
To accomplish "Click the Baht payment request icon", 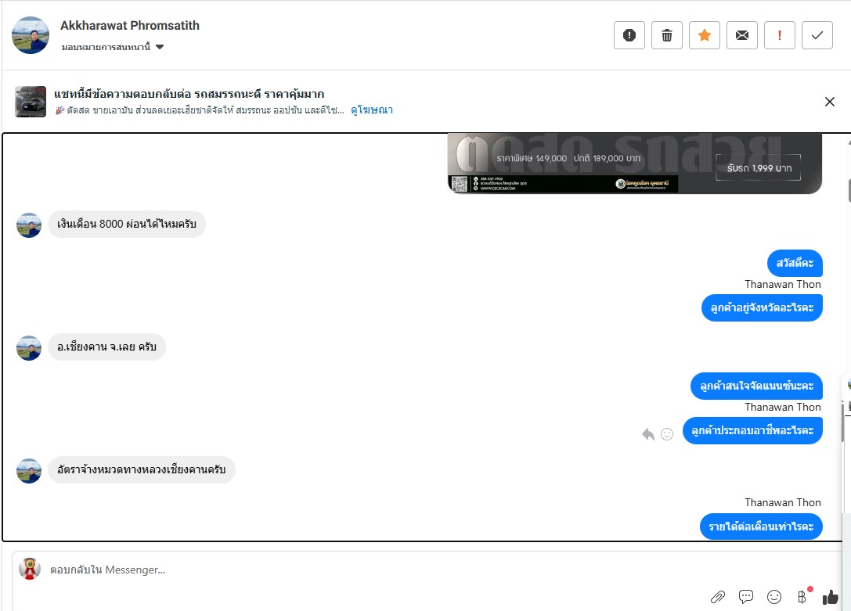I will [x=802, y=597].
